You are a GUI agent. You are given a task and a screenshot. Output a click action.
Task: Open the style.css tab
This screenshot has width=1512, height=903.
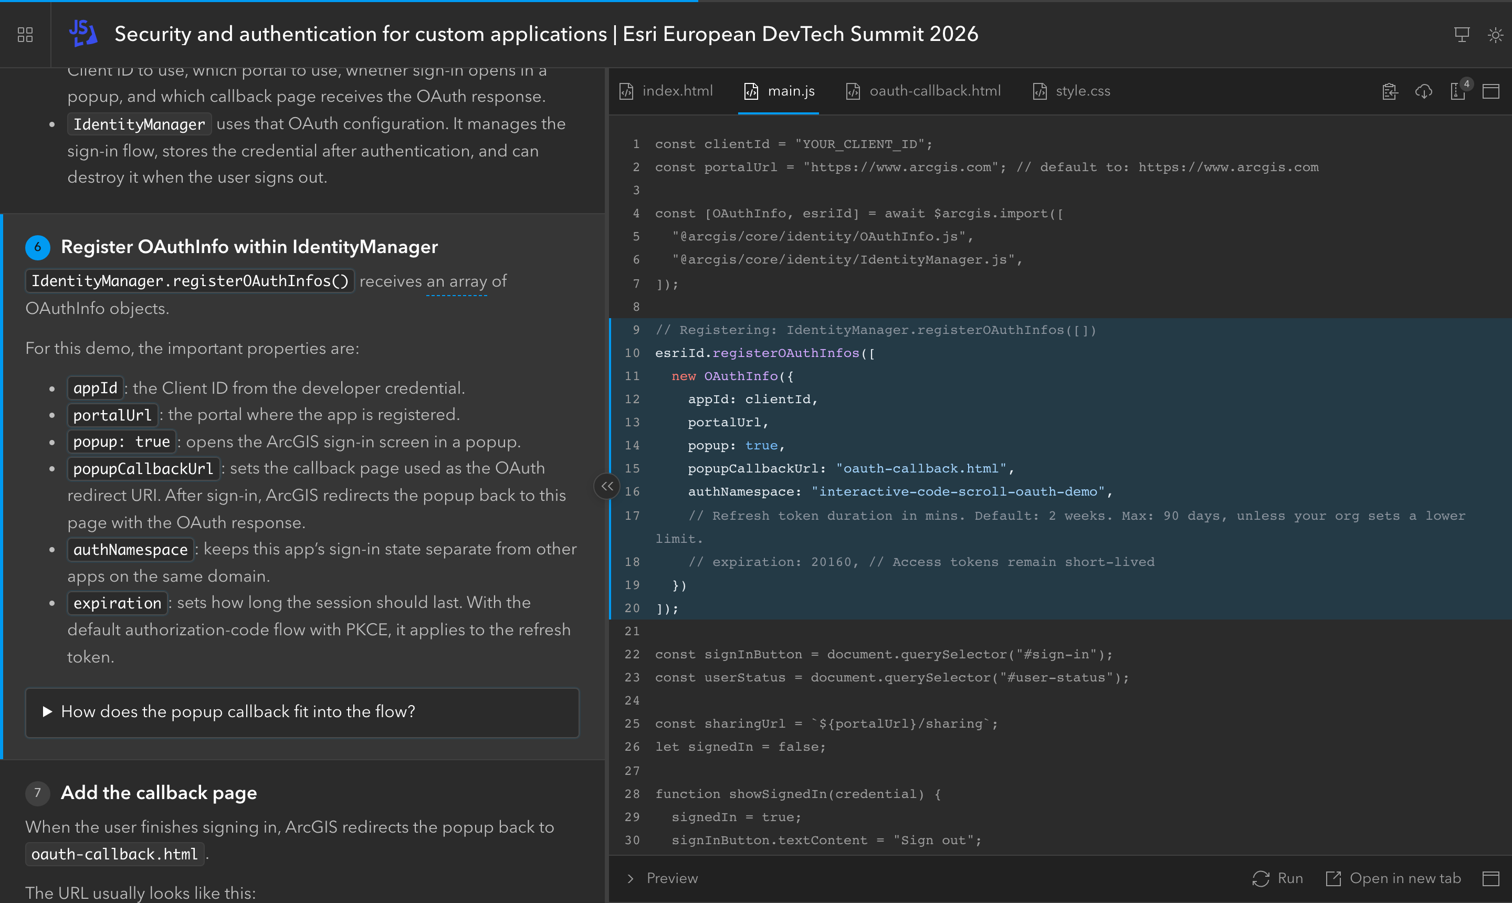(1072, 91)
